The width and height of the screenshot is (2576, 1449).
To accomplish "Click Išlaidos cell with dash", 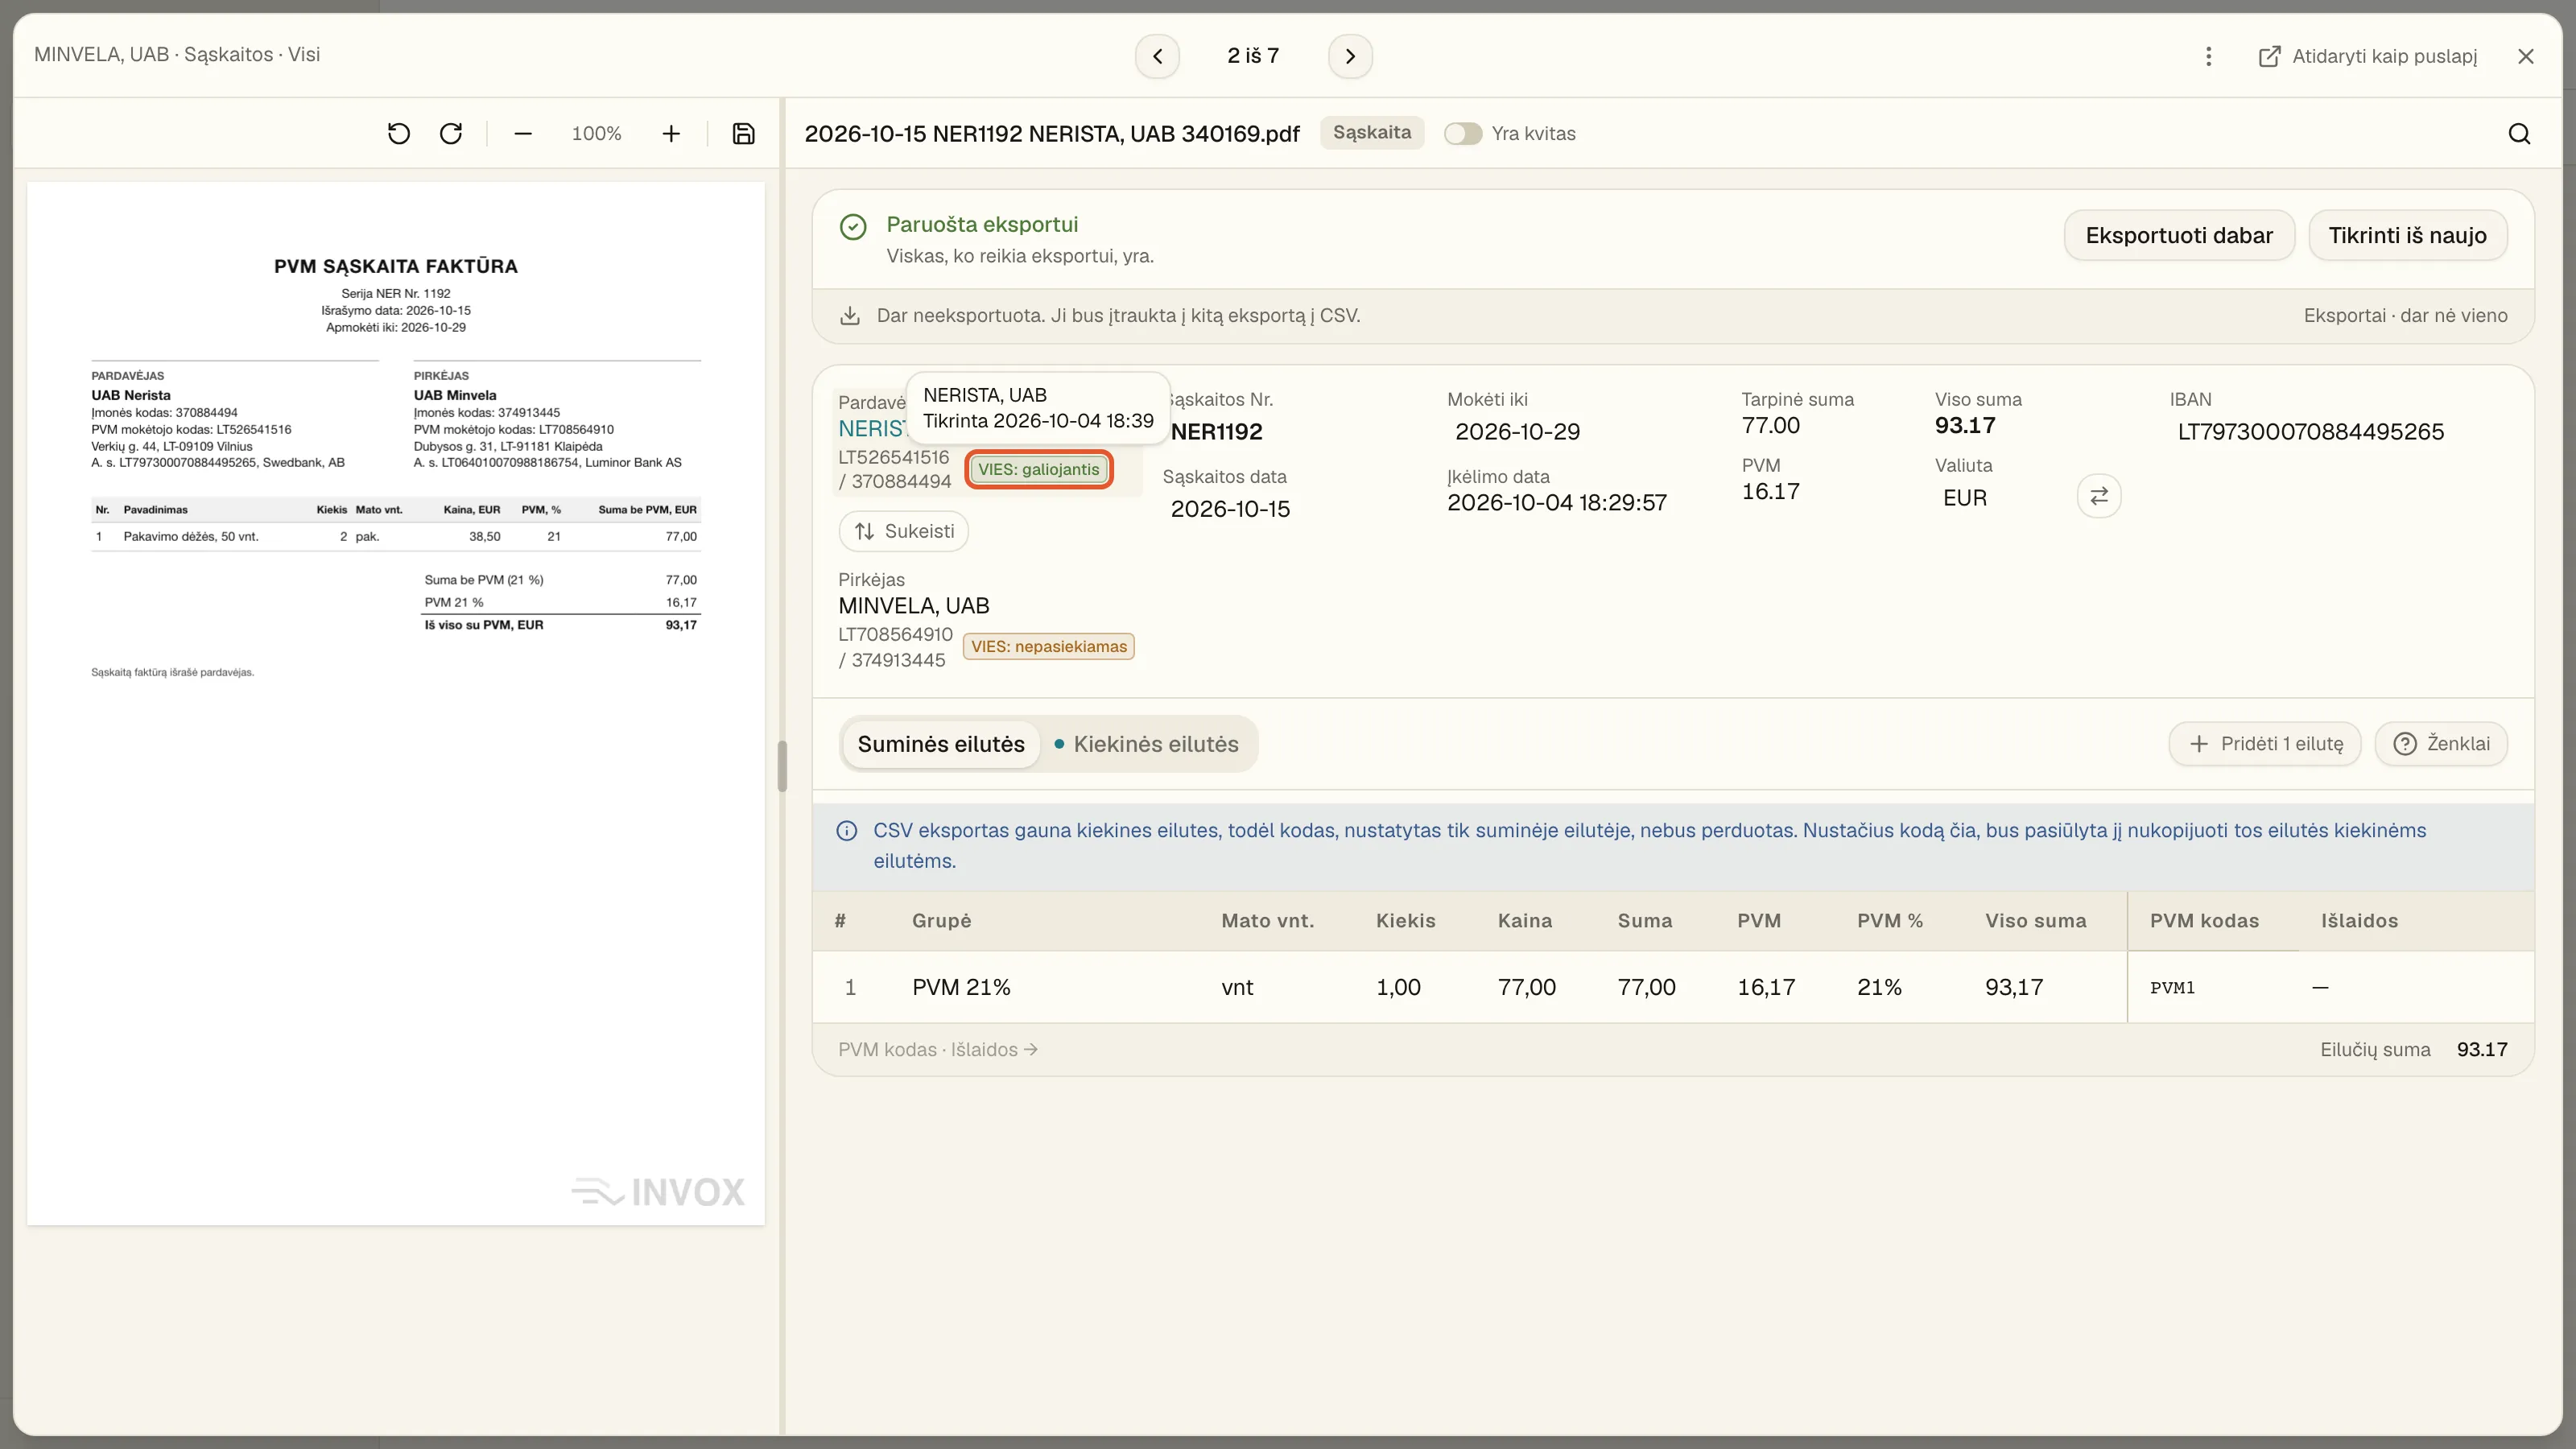I will tap(2320, 988).
